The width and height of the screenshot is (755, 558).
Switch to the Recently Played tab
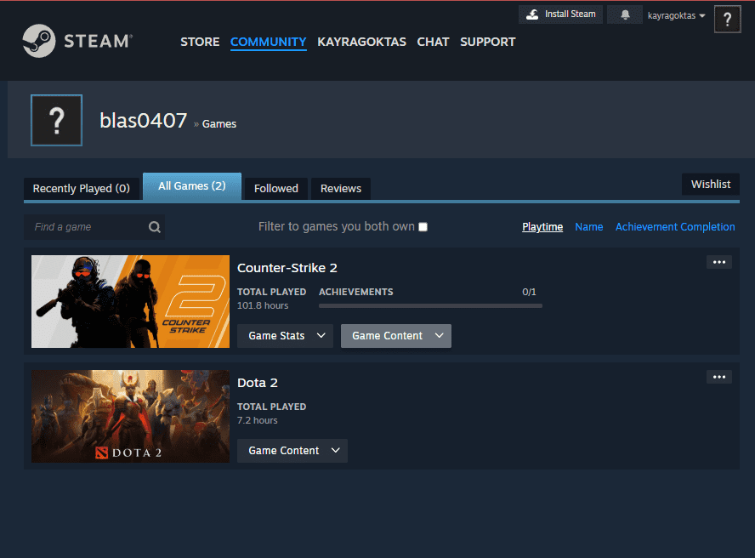tap(82, 188)
